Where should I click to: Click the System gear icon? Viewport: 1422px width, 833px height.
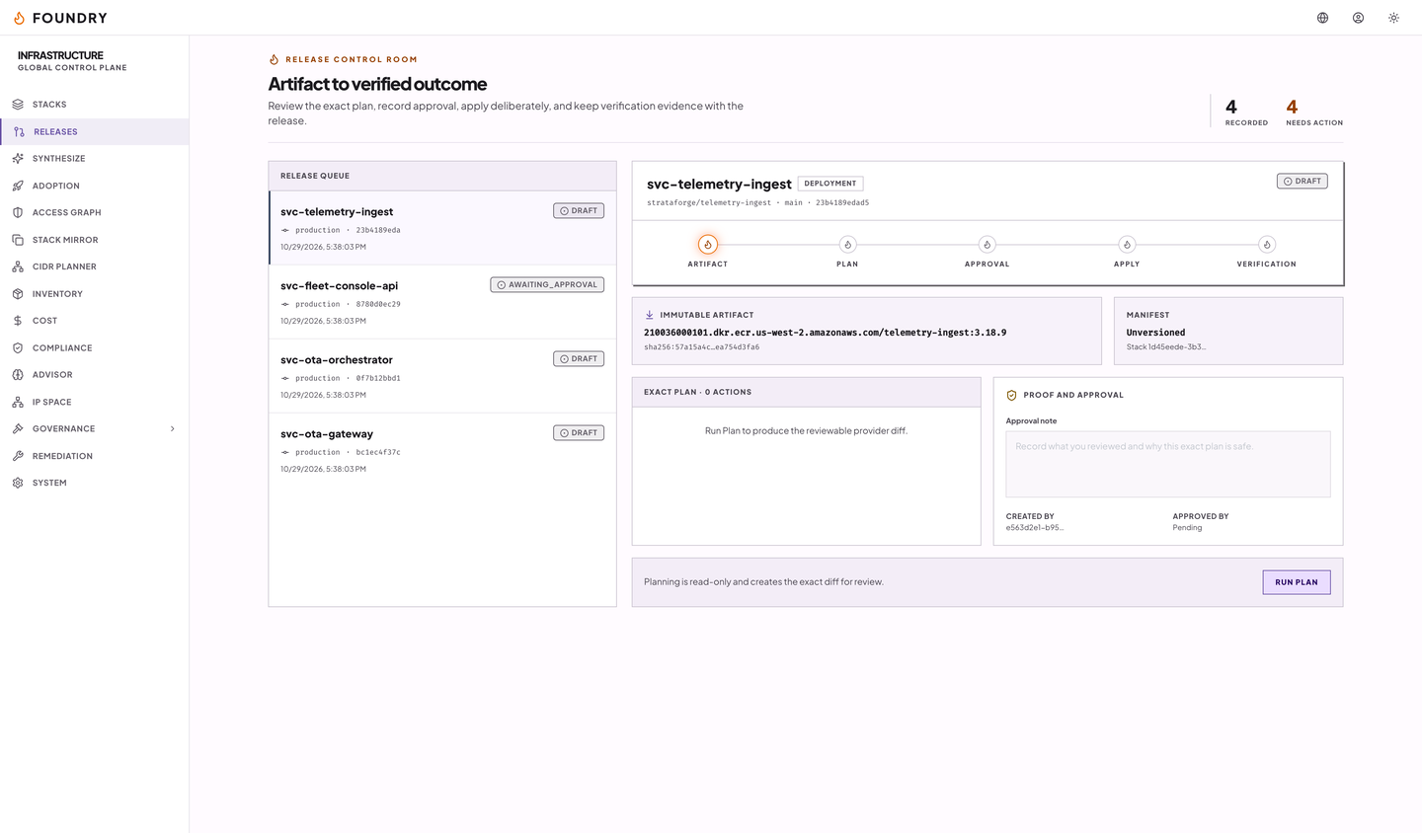click(18, 483)
